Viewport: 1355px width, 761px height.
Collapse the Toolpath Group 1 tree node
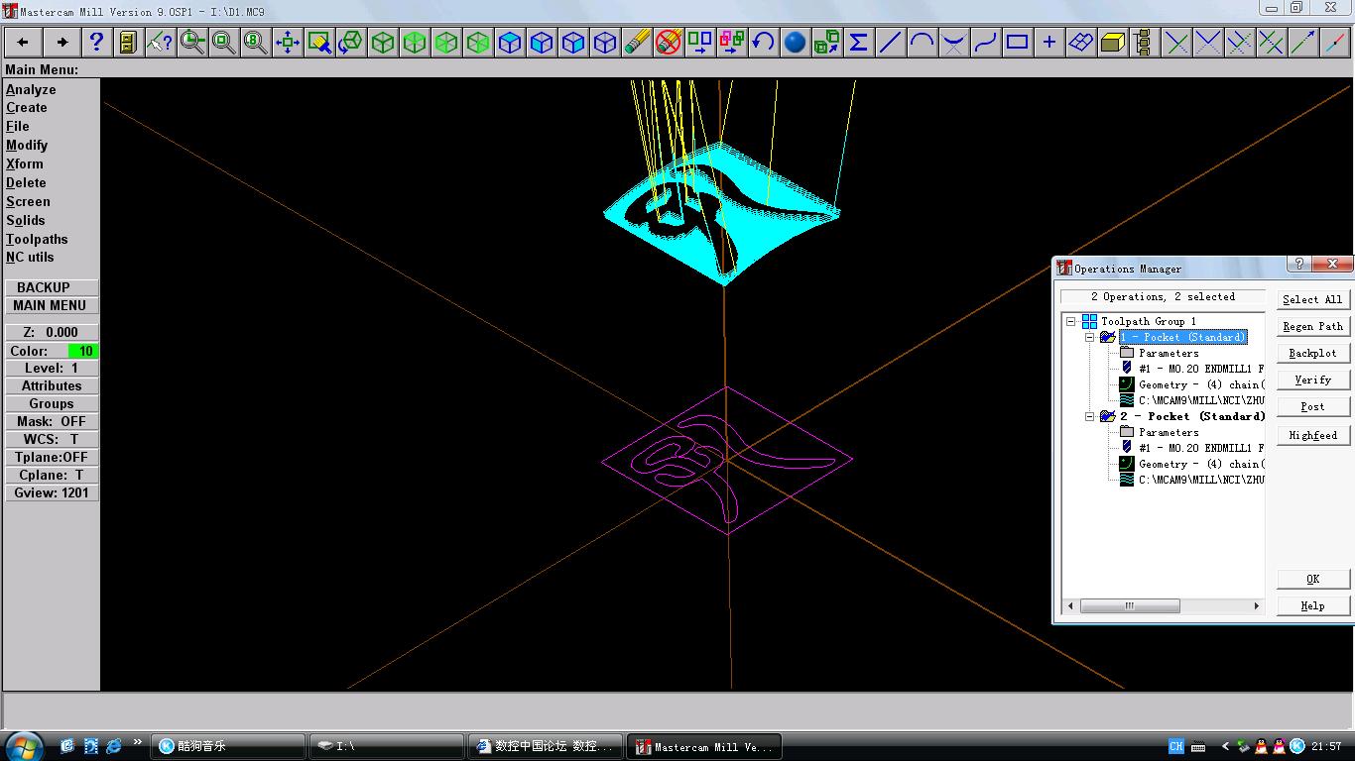(x=1071, y=321)
